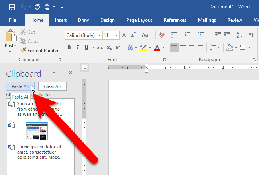Image resolution: width=259 pixels, height=175 pixels.
Task: Toggle Italic formatting
Action: 78,47
